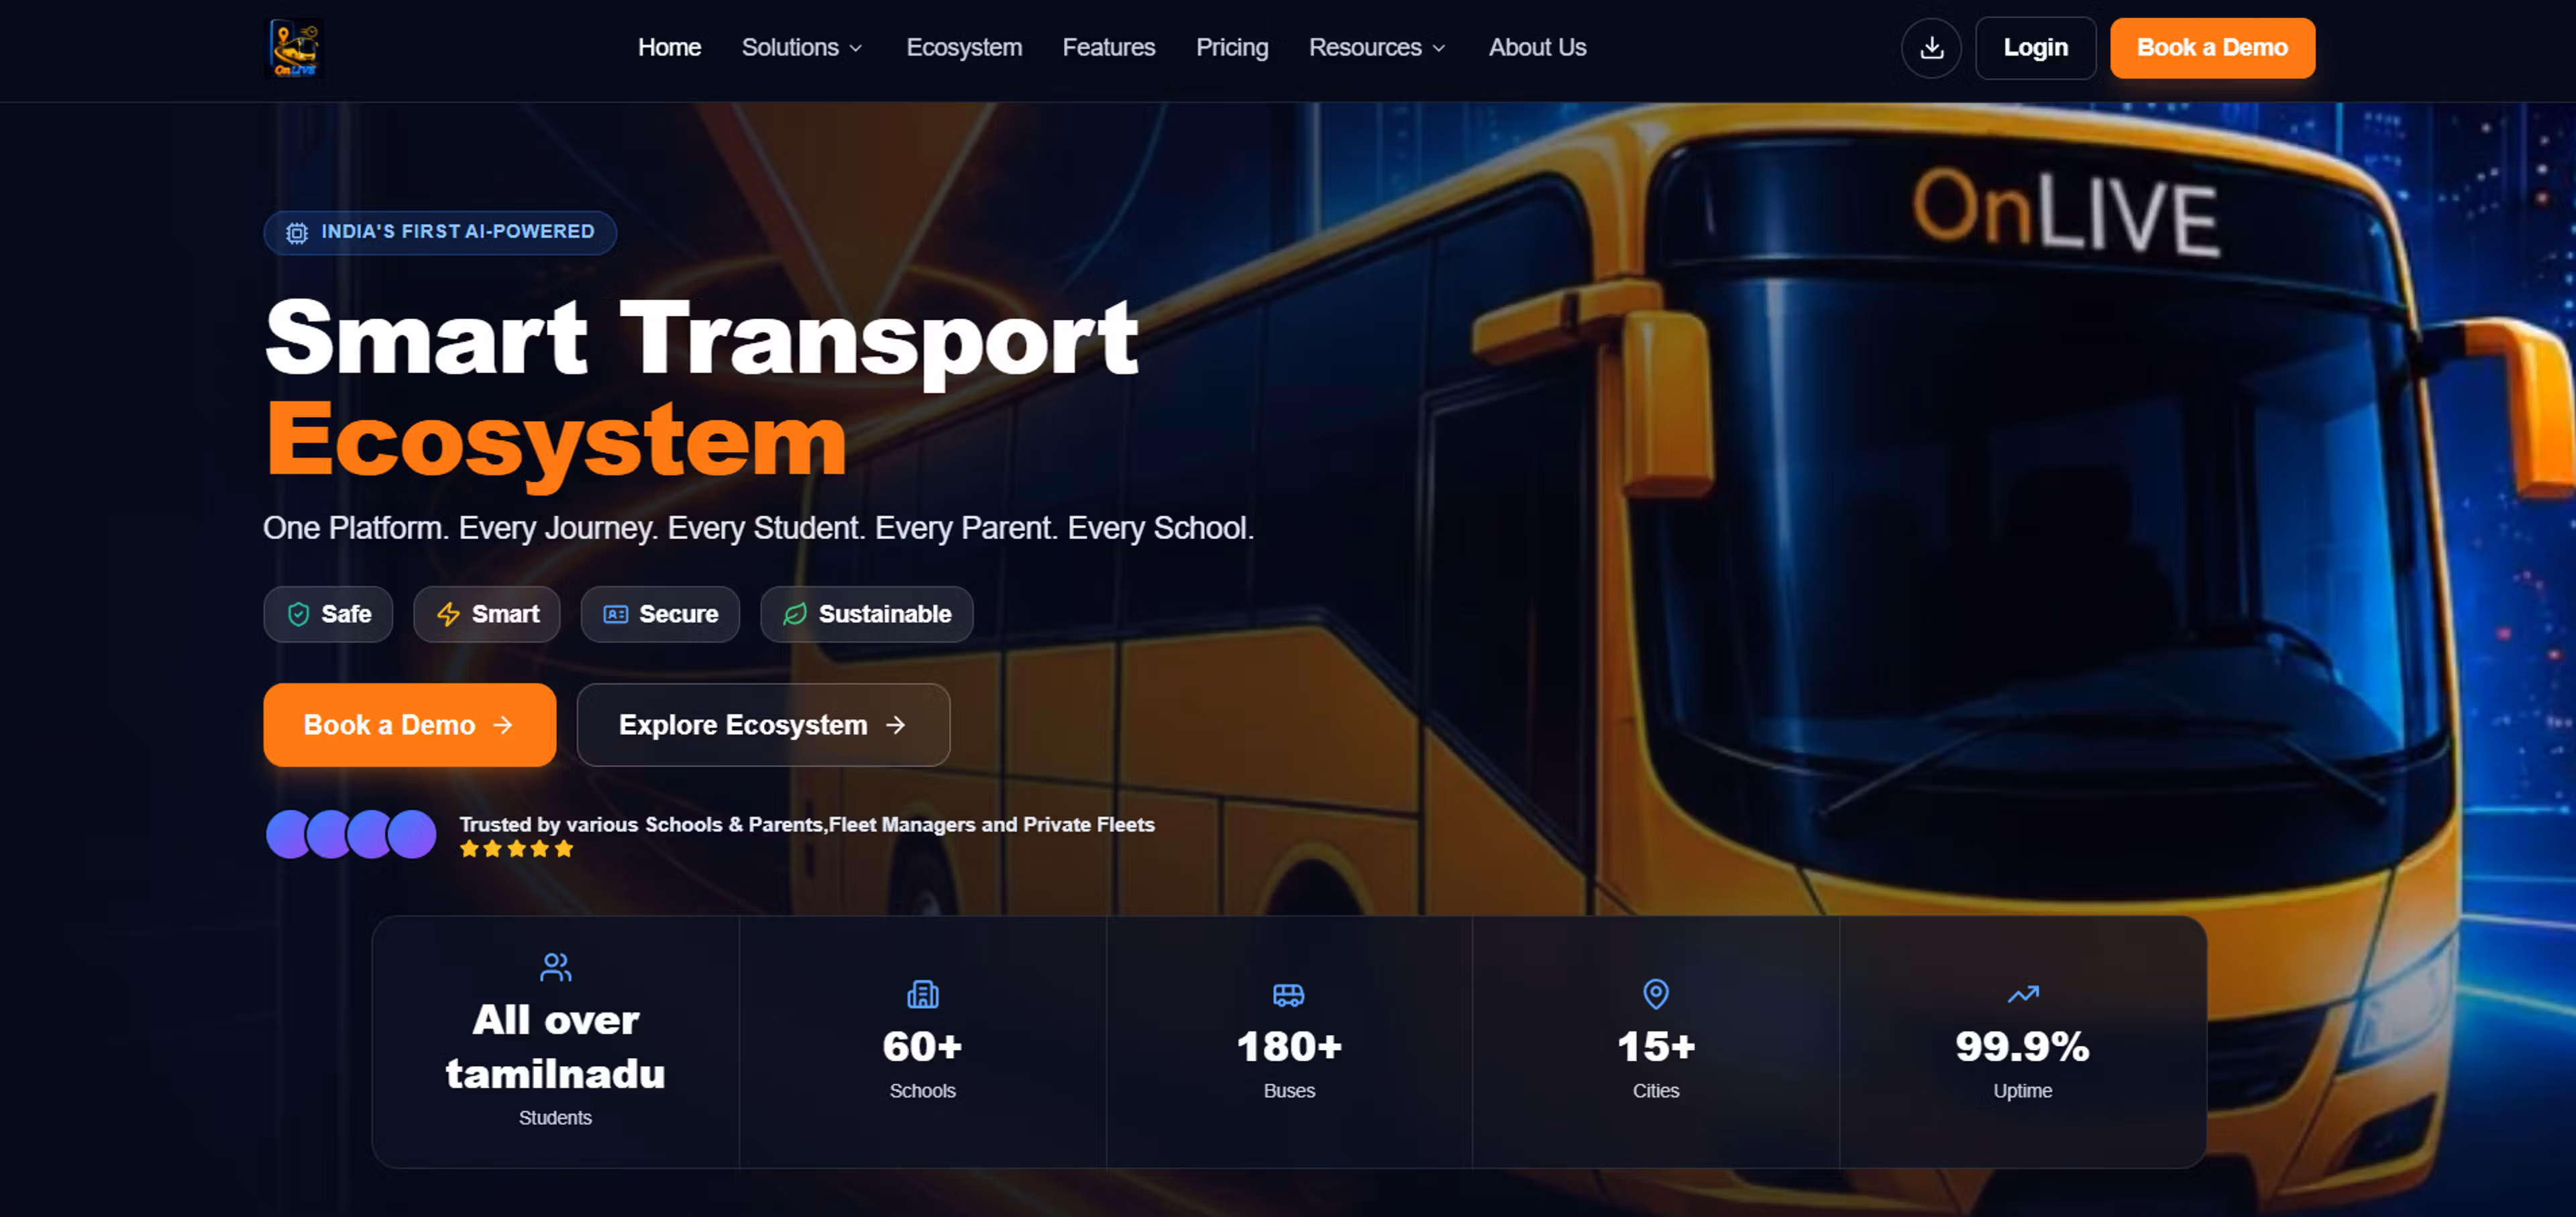Click the hero Book a Demo arrow button
Viewport: 2576px width, 1217px height.
coord(409,726)
